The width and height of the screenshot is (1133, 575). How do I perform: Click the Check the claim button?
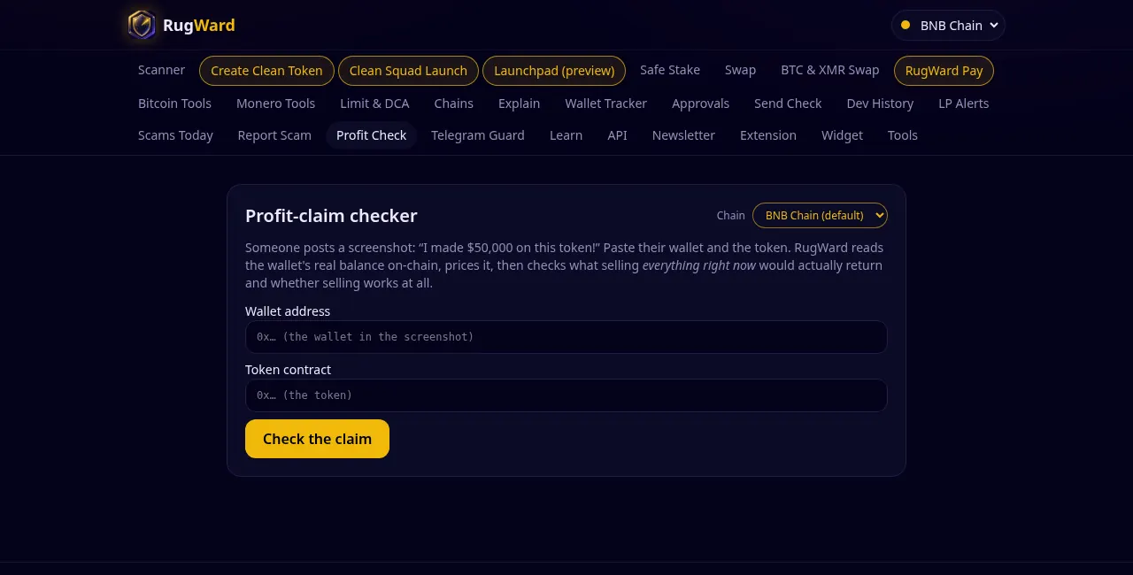[317, 439]
